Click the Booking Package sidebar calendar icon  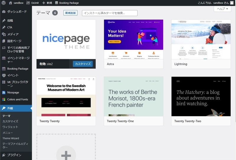[x=4, y=69]
